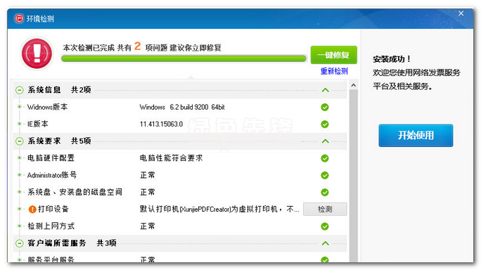Click green check icon for Widnows版本 row

point(325,107)
